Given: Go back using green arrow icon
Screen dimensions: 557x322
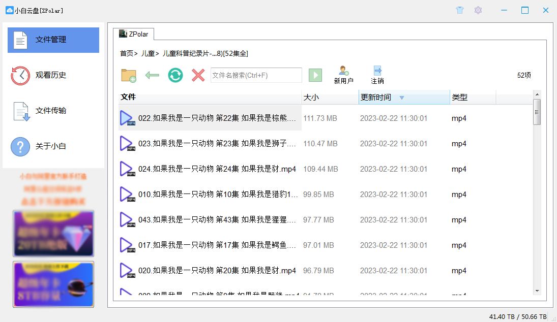Looking at the screenshot, I should (x=152, y=75).
